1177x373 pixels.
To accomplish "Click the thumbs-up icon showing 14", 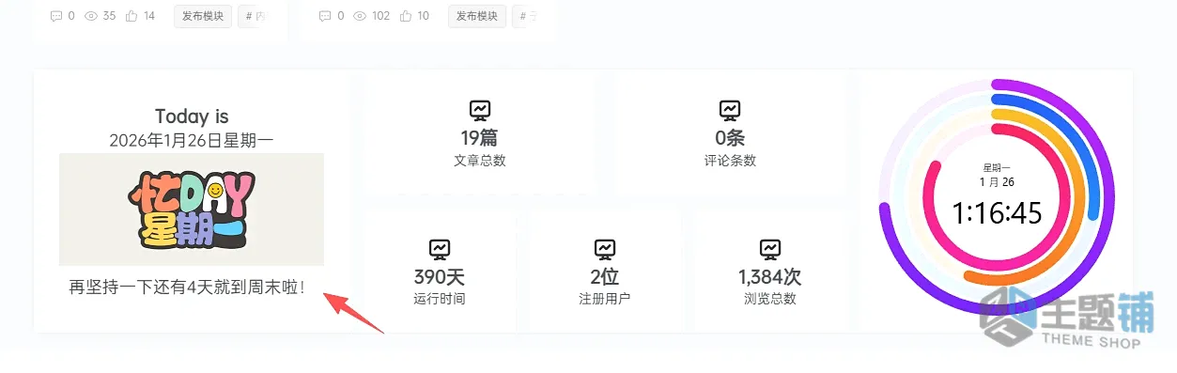I will tap(132, 16).
